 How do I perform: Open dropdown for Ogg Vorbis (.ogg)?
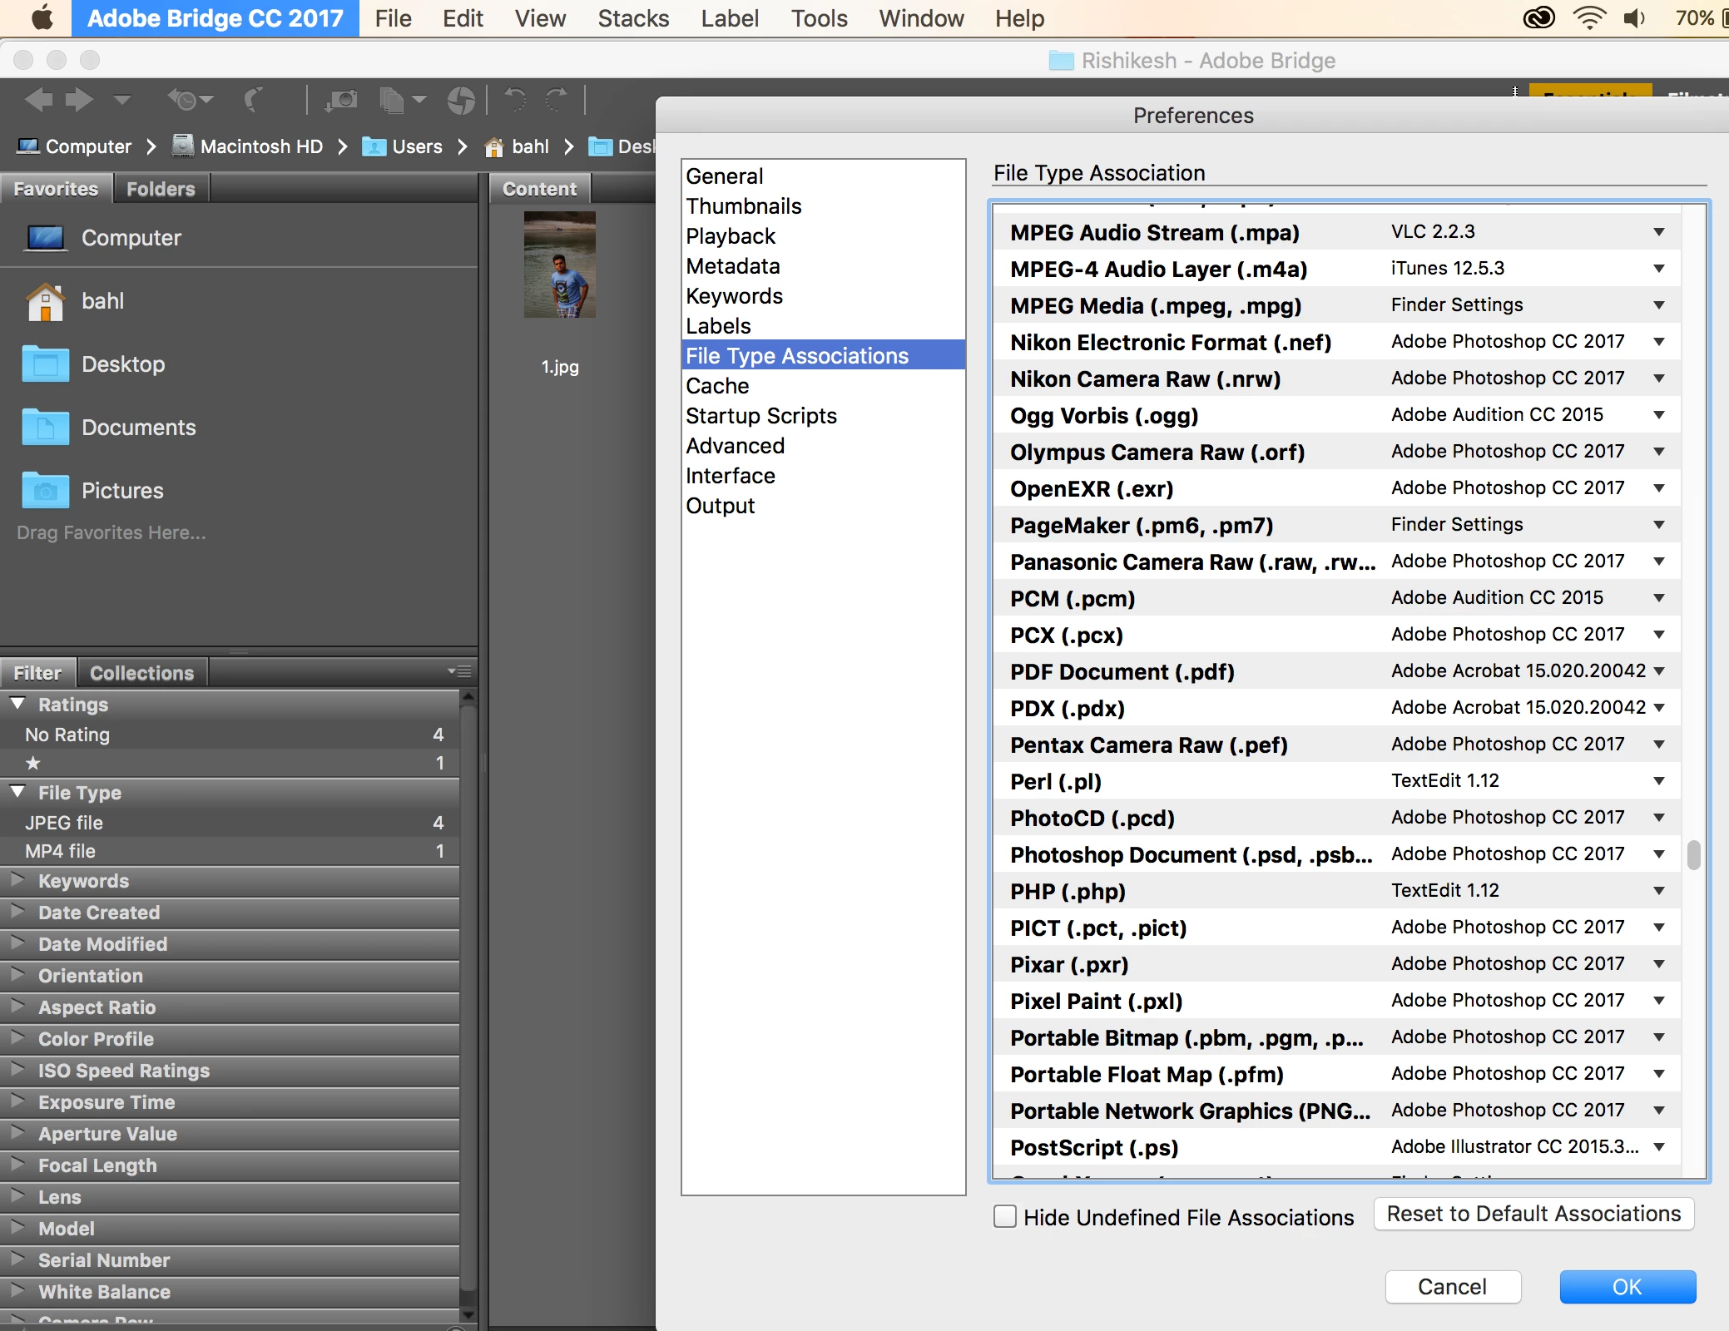pos(1659,415)
